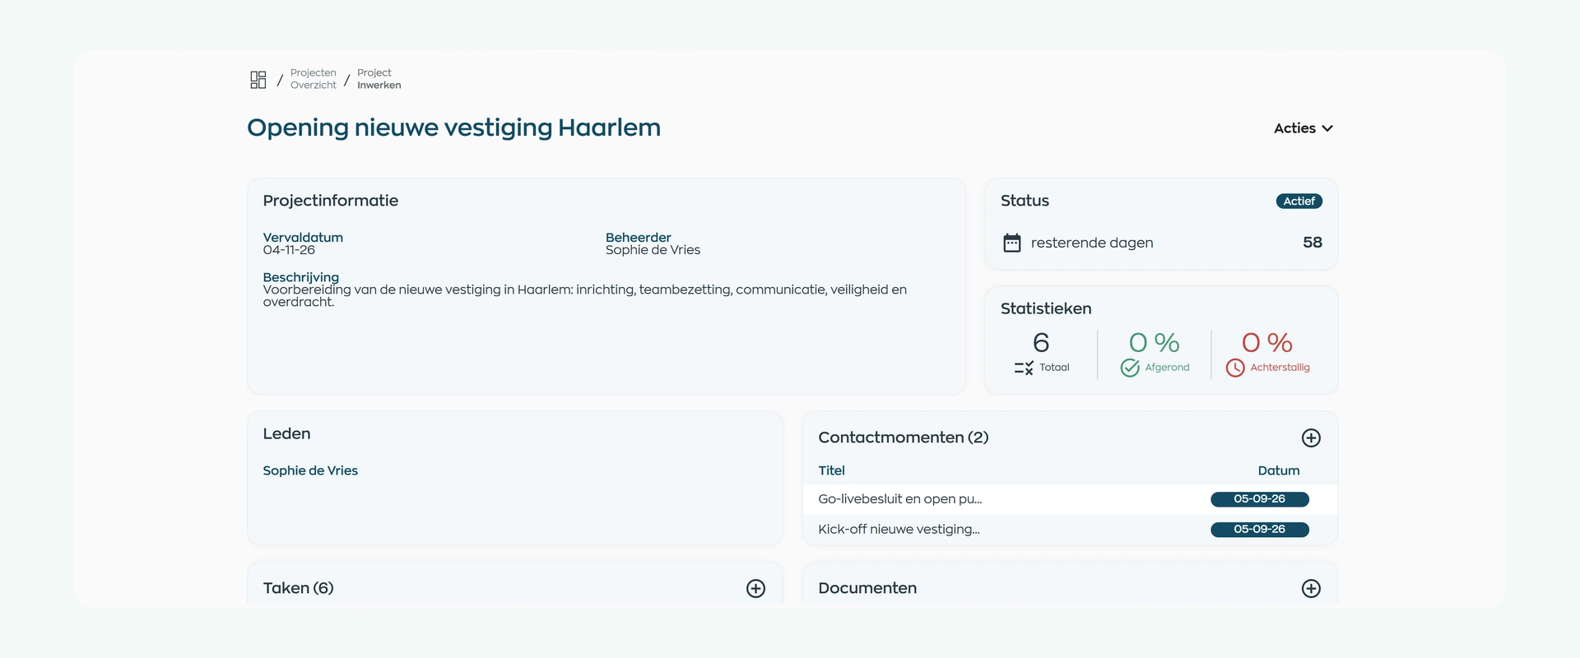The width and height of the screenshot is (1580, 658).
Task: Go to Projecten Overzicht breadcrumb
Action: (314, 79)
